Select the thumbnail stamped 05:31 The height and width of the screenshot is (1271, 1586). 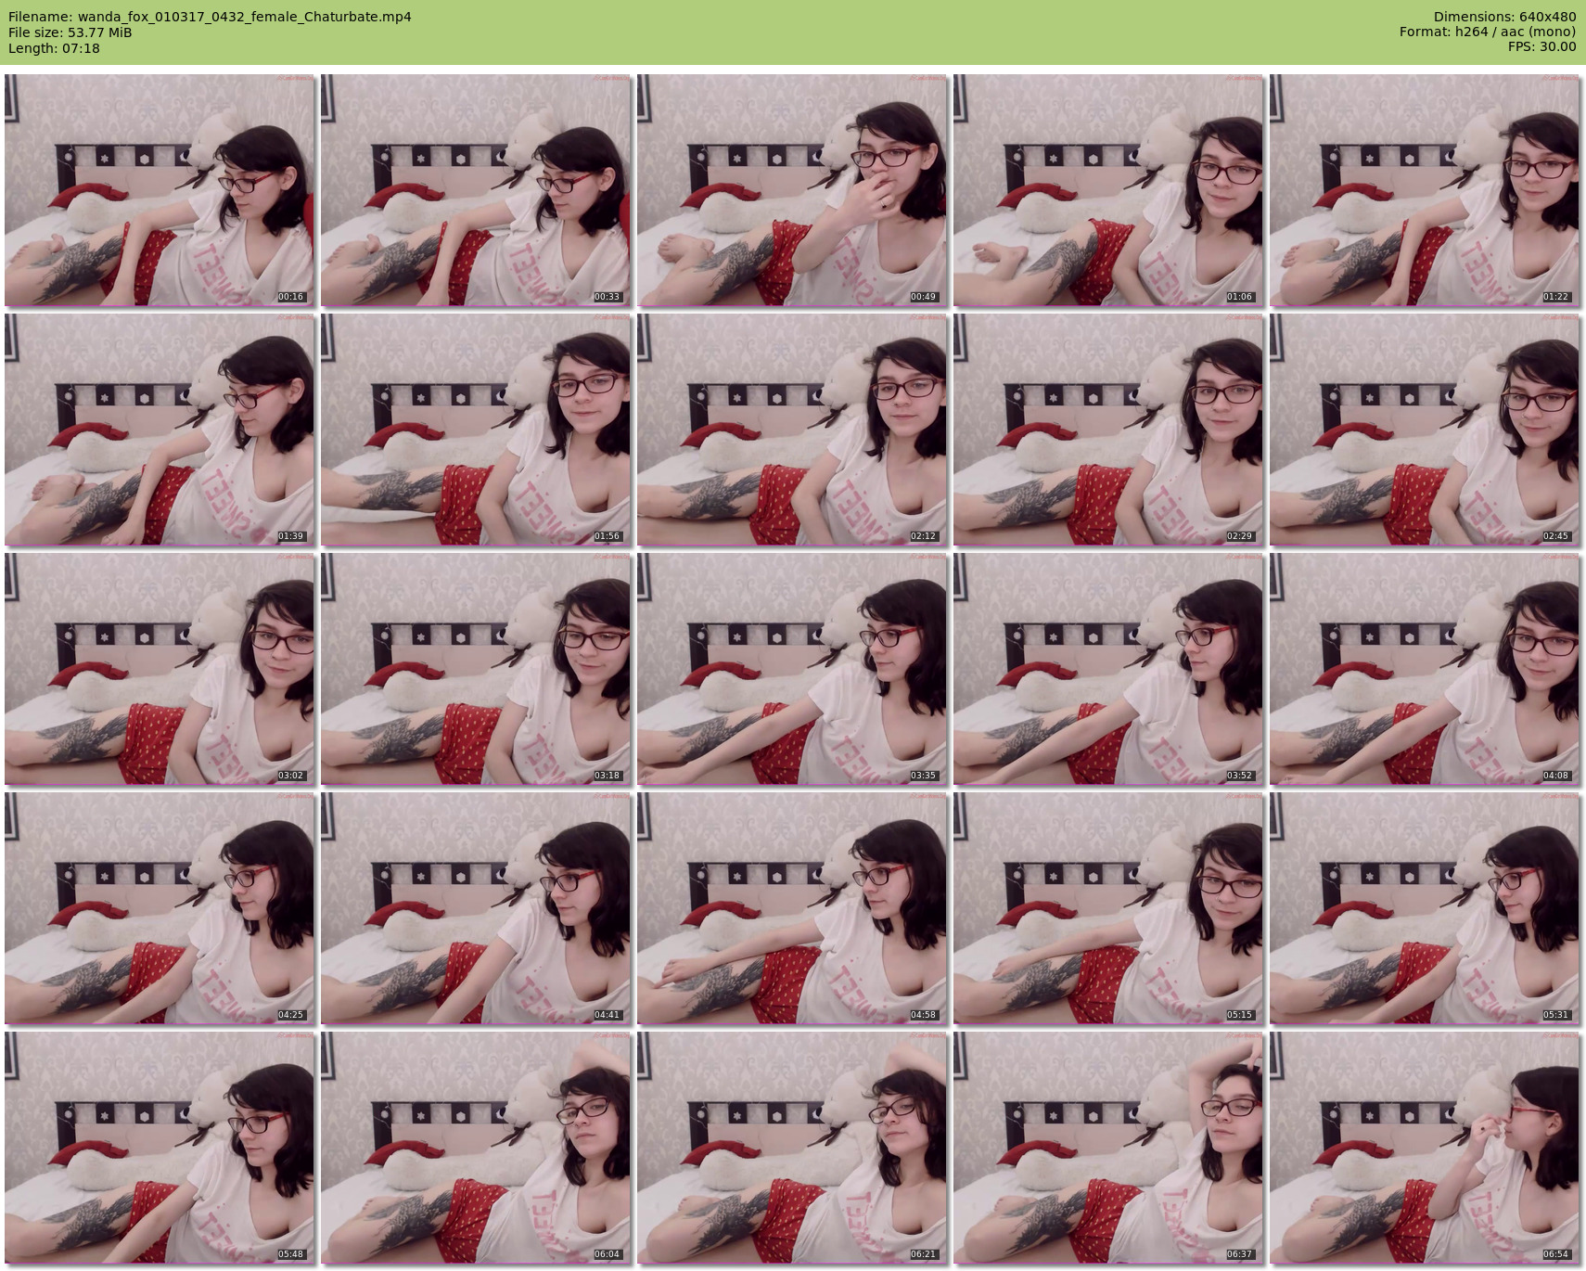1425,908
